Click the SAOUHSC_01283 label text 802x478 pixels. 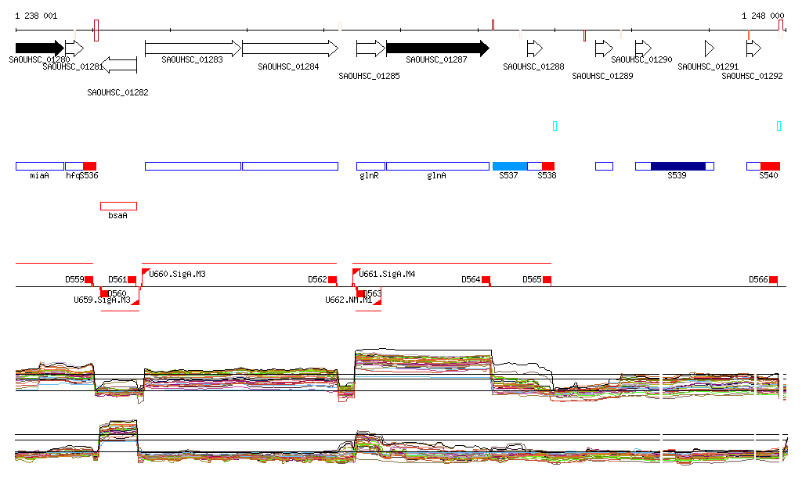coord(193,59)
